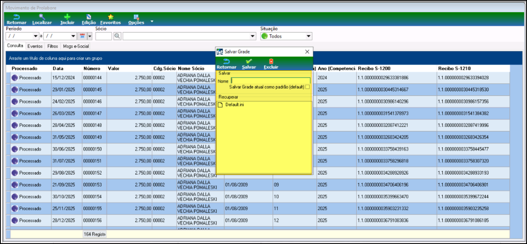
Task: Open the Opções toolbar menu
Action: [x=136, y=19]
